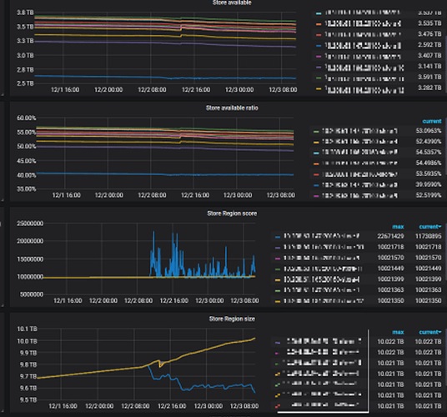Toggle legend series name with score 10021350
The width and height of the screenshot is (447, 417).
(x=324, y=301)
